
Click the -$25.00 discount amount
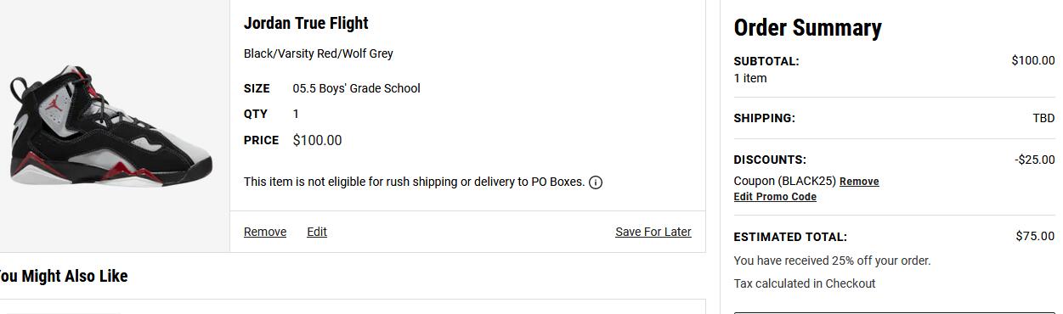(x=1034, y=160)
